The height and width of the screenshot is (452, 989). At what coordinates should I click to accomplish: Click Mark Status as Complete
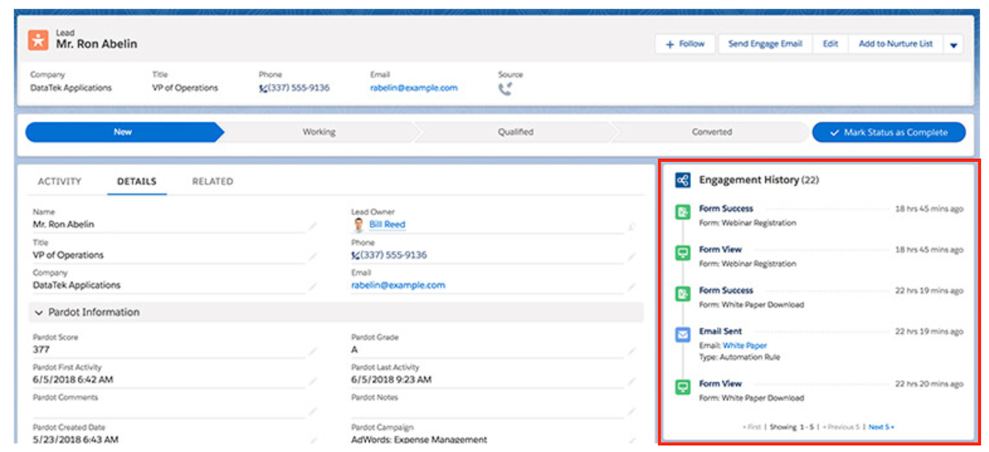[x=889, y=132]
